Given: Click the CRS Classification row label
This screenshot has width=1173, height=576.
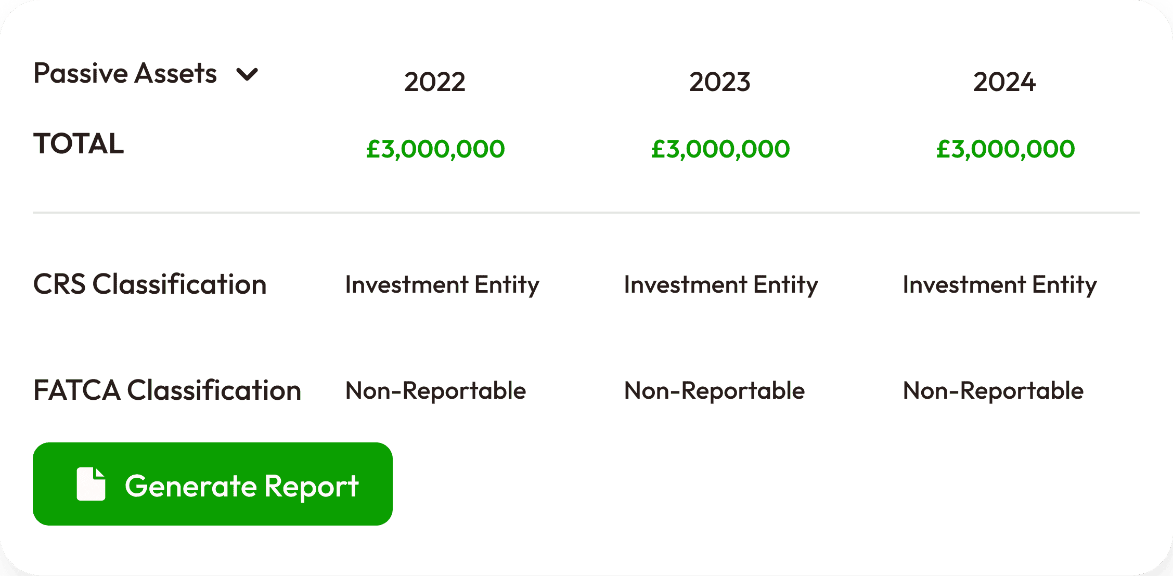Looking at the screenshot, I should coord(150,284).
